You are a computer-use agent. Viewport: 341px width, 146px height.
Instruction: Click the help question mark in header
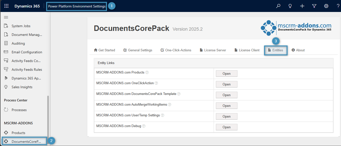click(338, 6)
